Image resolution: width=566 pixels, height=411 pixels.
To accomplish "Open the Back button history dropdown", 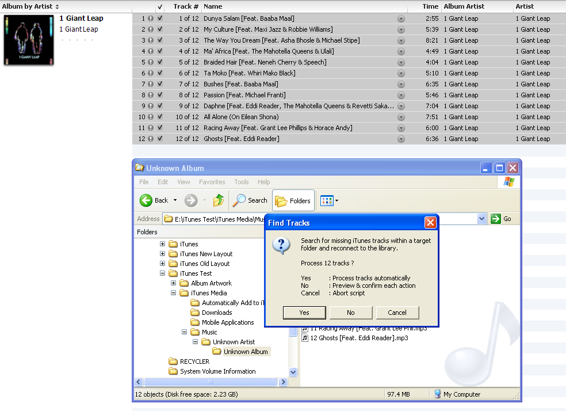I will (x=175, y=200).
